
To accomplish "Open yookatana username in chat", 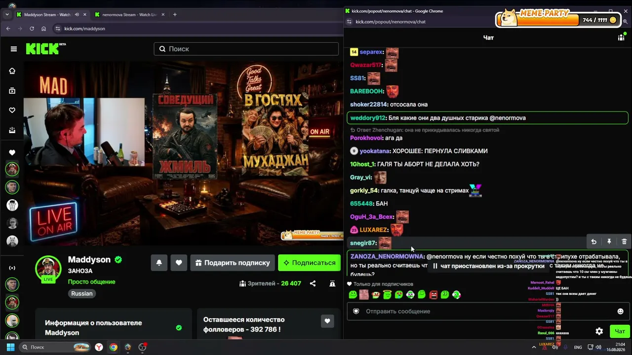I will (375, 151).
